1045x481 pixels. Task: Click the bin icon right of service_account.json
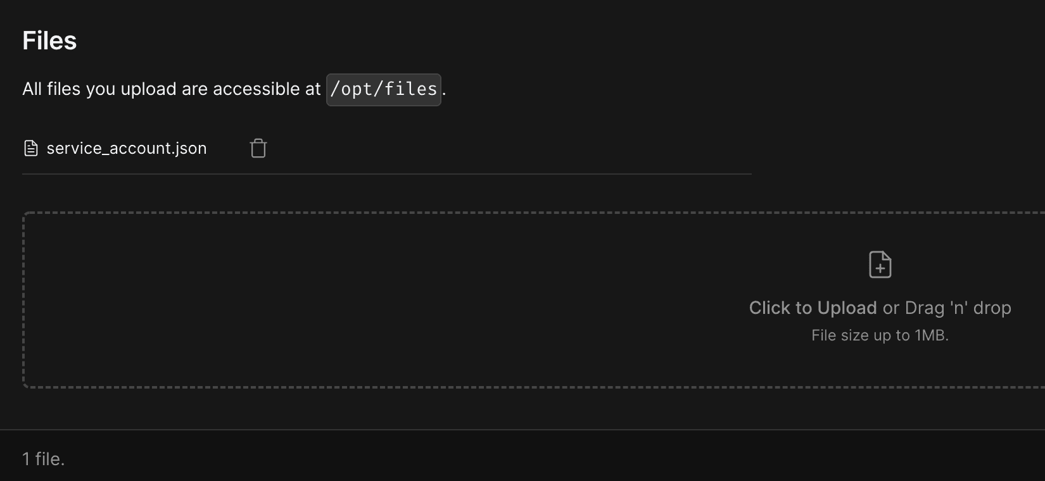click(258, 148)
